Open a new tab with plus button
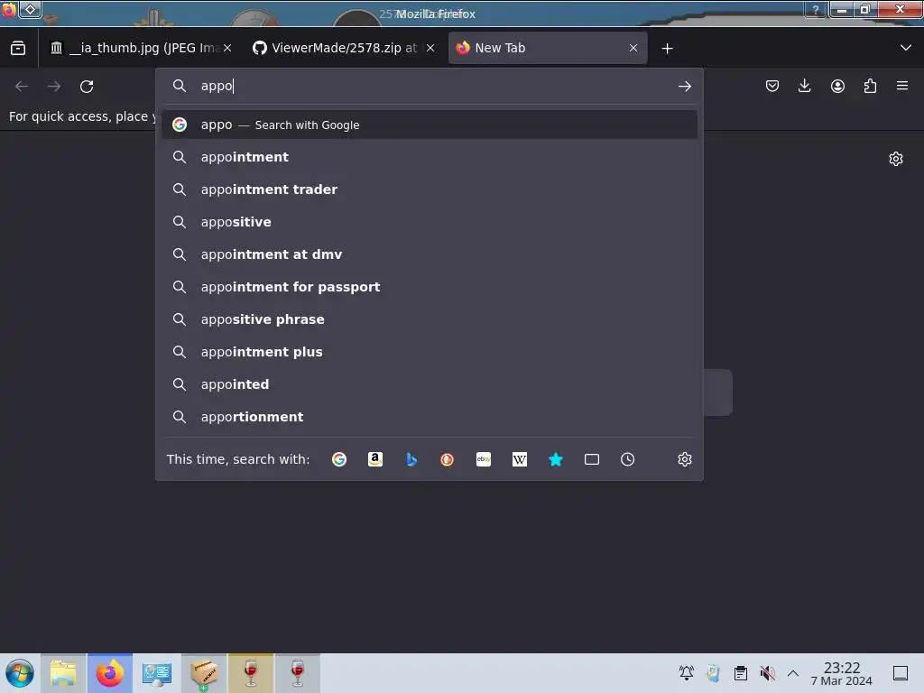 pyautogui.click(x=667, y=49)
